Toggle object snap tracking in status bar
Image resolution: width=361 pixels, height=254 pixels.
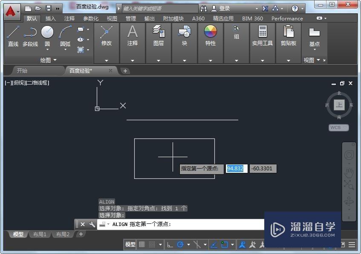click(x=214, y=245)
